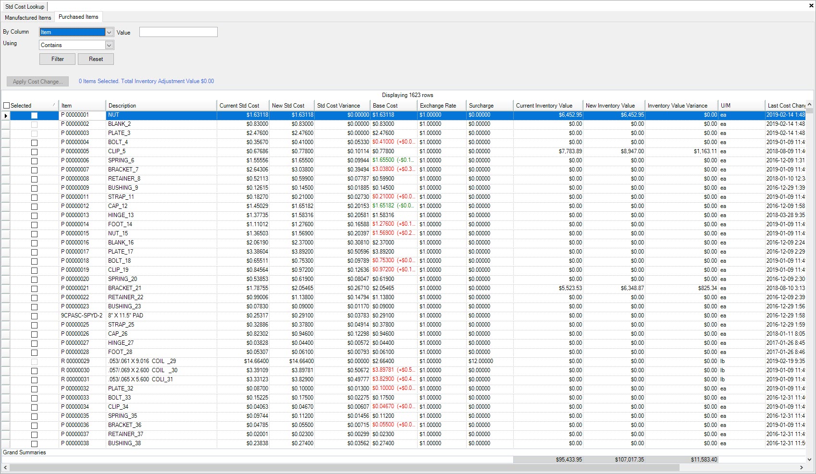
Task: Switch to Purchased Items tab
Action: point(78,17)
